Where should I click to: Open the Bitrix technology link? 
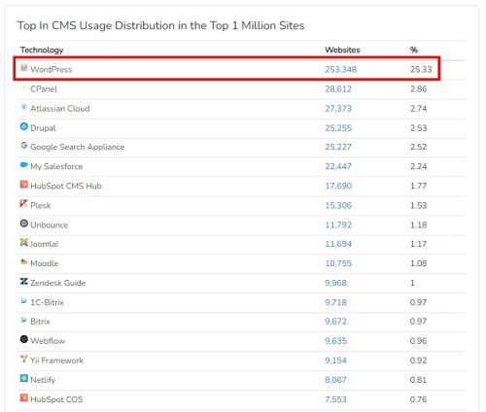pos(40,322)
